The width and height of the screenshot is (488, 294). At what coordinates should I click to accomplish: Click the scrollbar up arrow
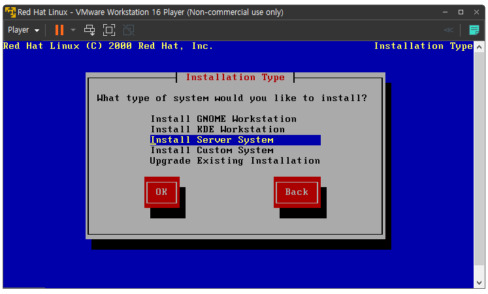(480, 47)
